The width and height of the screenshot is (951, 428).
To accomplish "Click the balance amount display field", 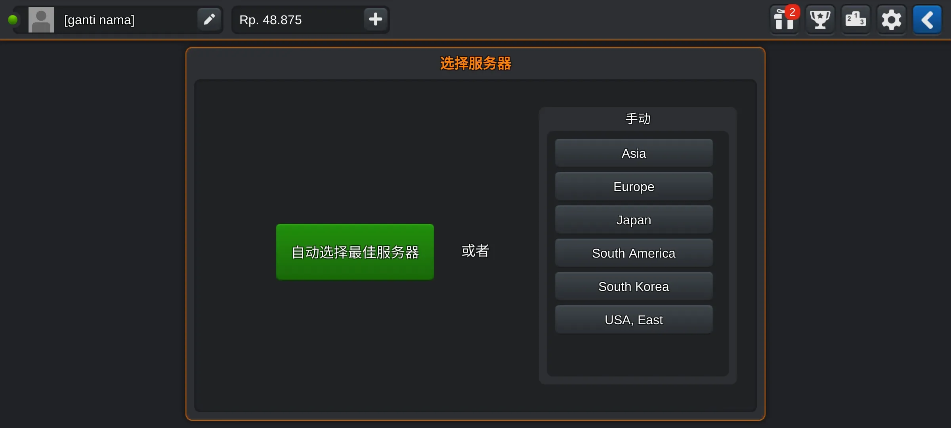I will pyautogui.click(x=297, y=20).
